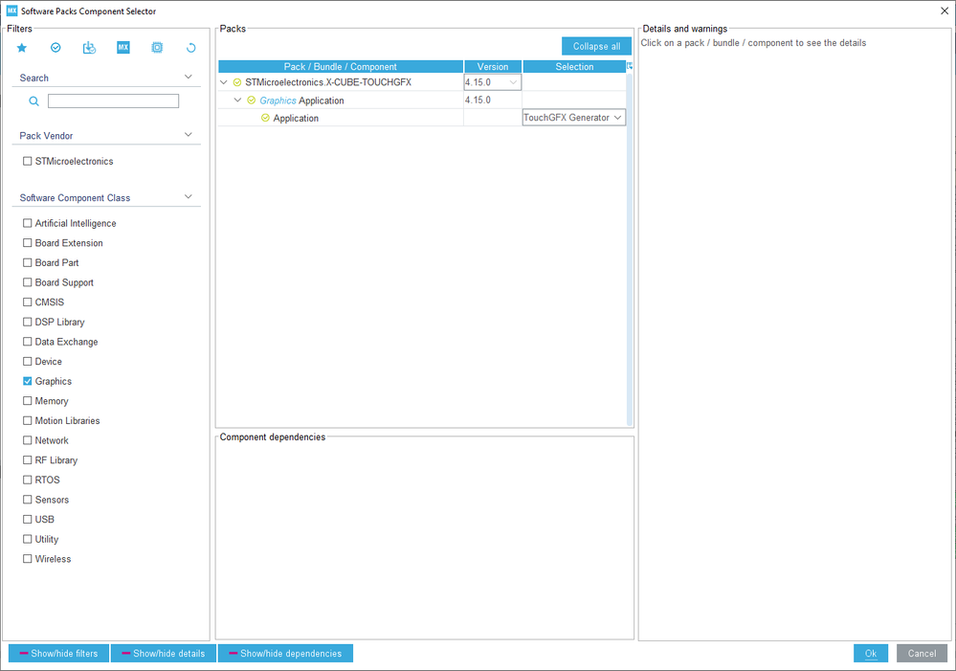Reset all filters with the circular arrow icon
Screen dimensions: 956x671
(x=190, y=48)
